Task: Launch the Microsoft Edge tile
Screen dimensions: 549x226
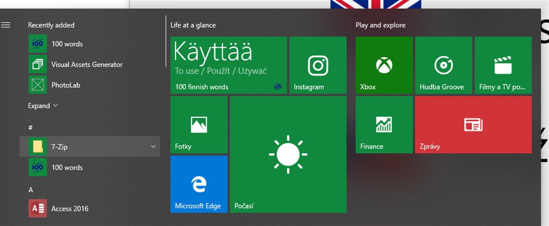Action: click(x=199, y=184)
